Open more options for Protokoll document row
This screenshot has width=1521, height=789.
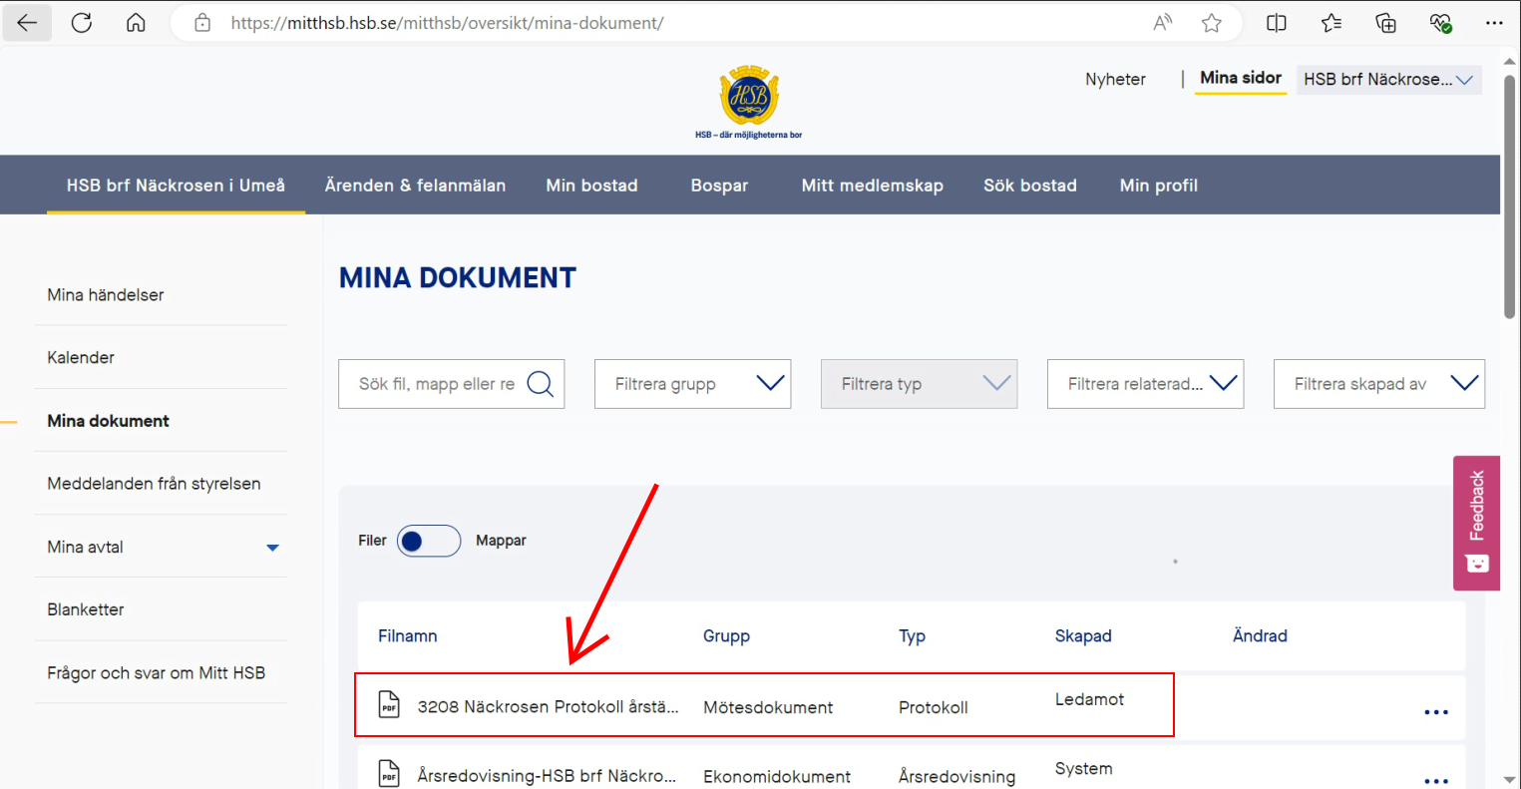coord(1435,712)
